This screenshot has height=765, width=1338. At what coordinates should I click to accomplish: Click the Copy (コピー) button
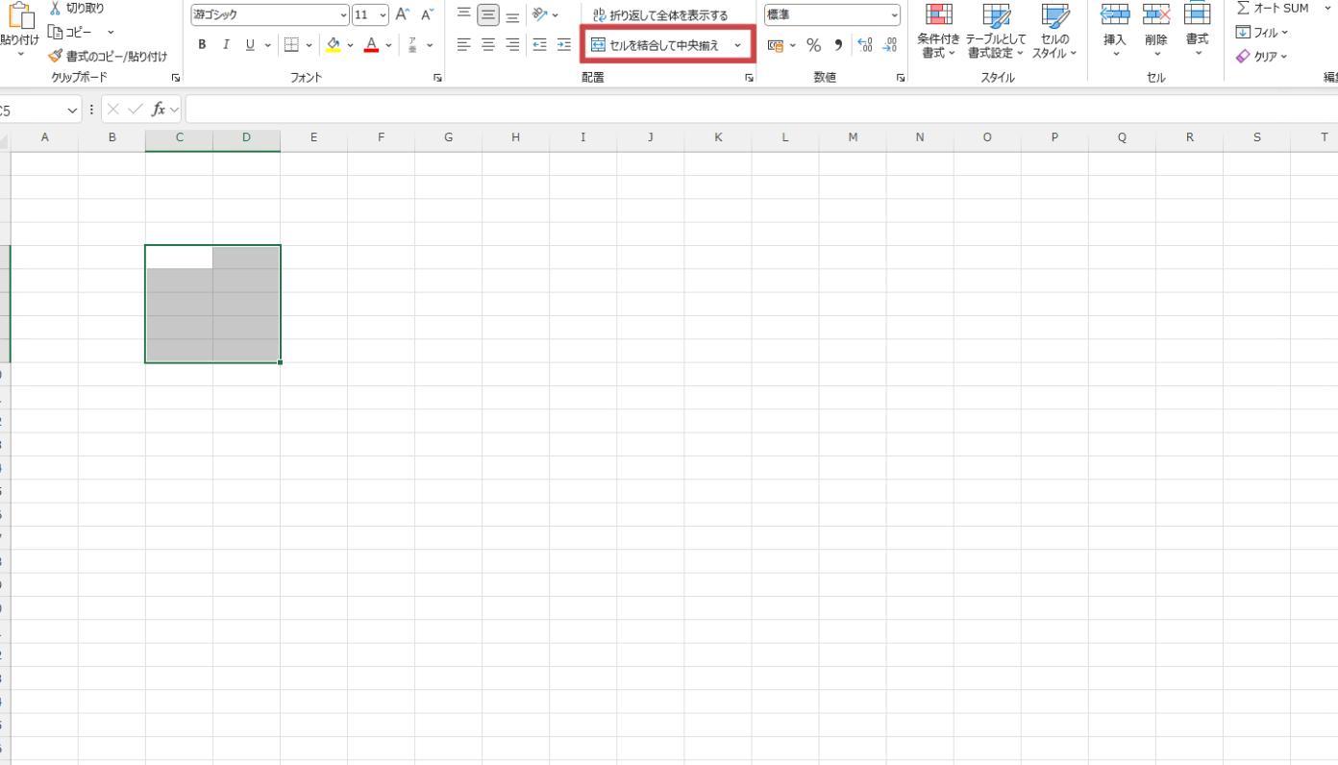click(x=71, y=32)
